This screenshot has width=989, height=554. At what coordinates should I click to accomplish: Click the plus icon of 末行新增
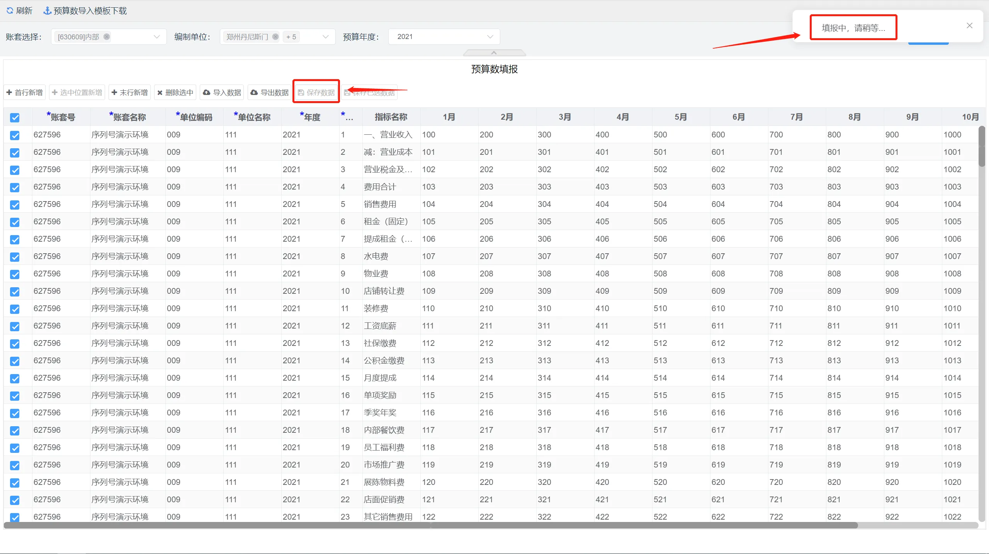coord(114,93)
